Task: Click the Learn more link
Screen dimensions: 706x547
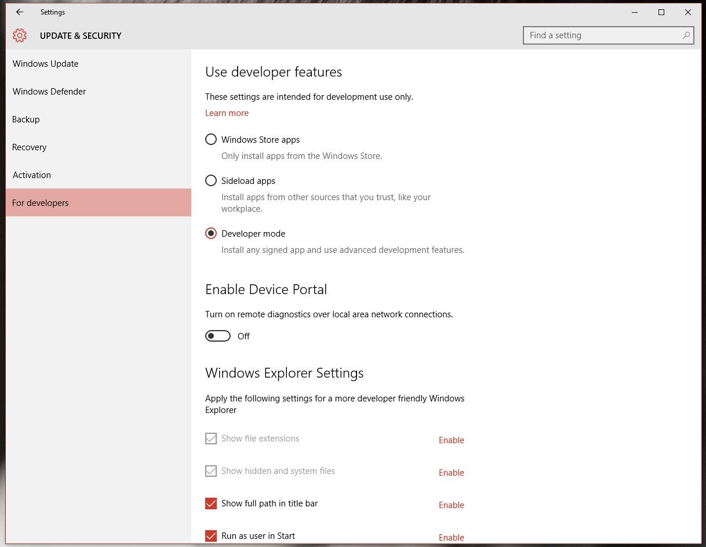Action: click(227, 113)
